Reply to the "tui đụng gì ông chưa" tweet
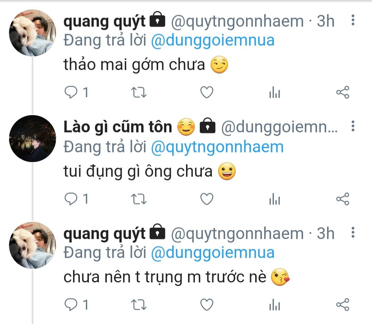Viewport: 372px width, 324px height. point(71,199)
